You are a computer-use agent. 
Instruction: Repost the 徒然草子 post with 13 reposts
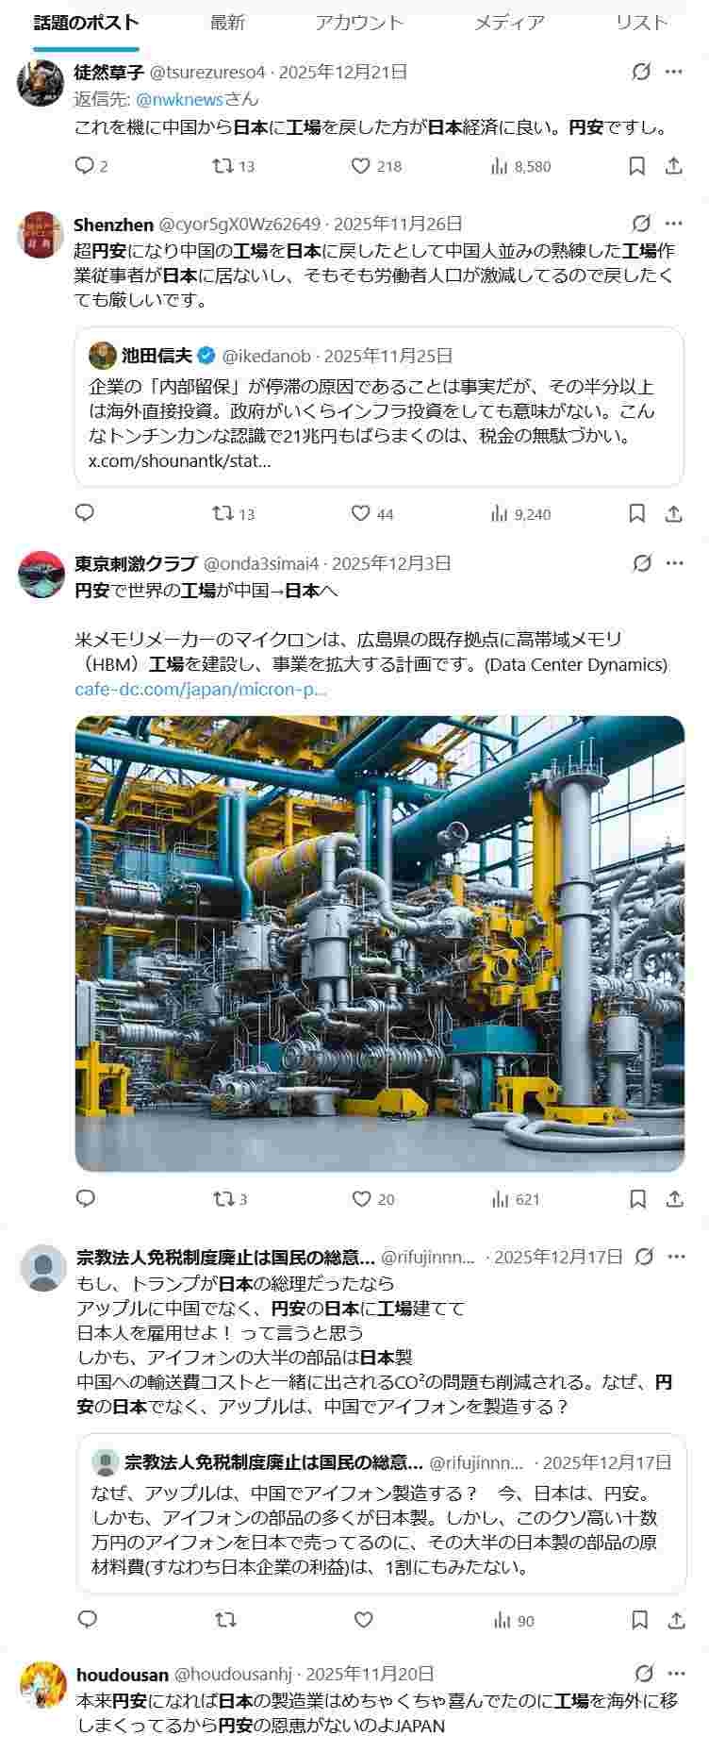(234, 166)
